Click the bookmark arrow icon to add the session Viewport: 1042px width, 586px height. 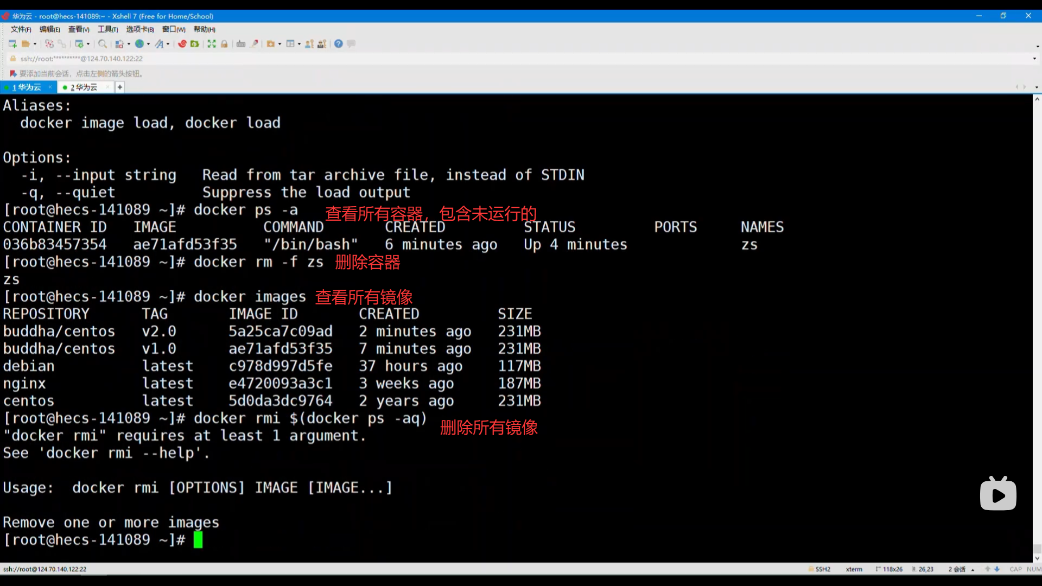(x=13, y=73)
